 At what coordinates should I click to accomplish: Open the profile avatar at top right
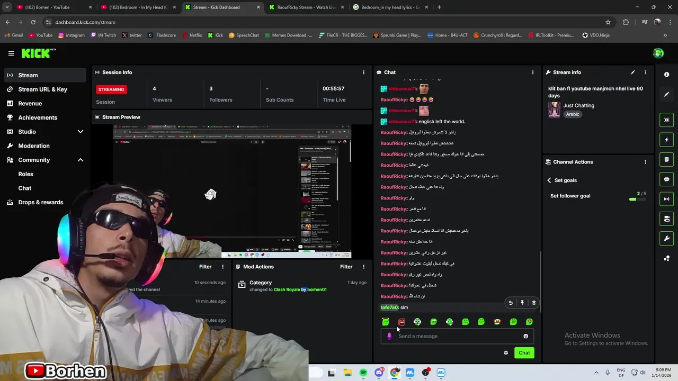658,53
